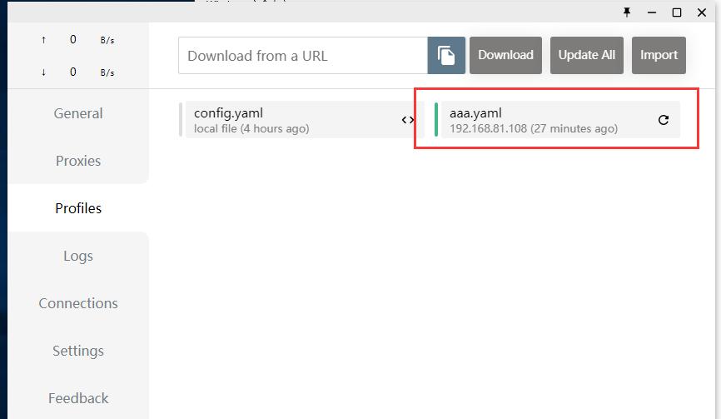Edit config.yaml code icon
The width and height of the screenshot is (721, 419).
pos(408,120)
